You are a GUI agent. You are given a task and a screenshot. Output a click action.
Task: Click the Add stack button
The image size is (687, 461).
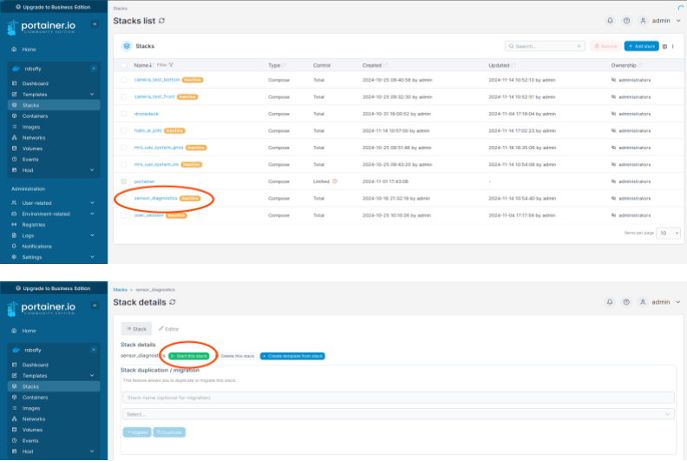(641, 46)
